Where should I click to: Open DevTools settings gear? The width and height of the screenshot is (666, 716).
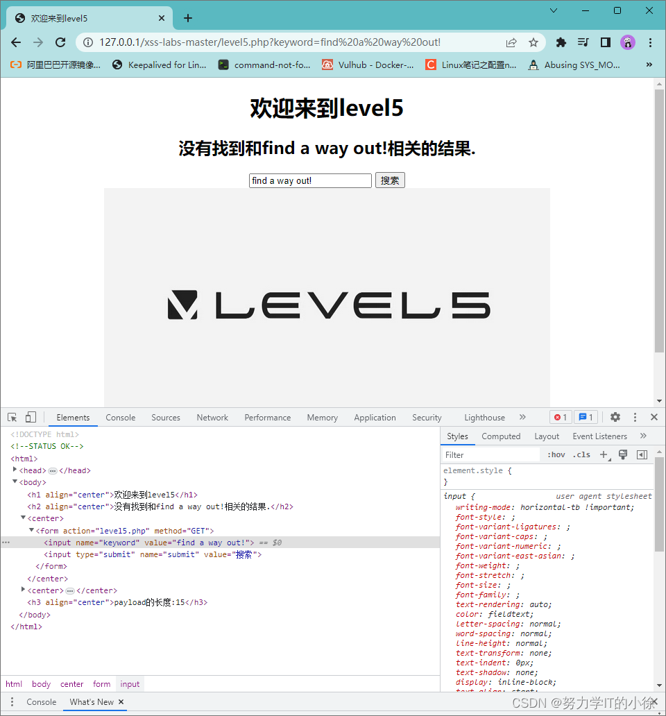point(615,417)
